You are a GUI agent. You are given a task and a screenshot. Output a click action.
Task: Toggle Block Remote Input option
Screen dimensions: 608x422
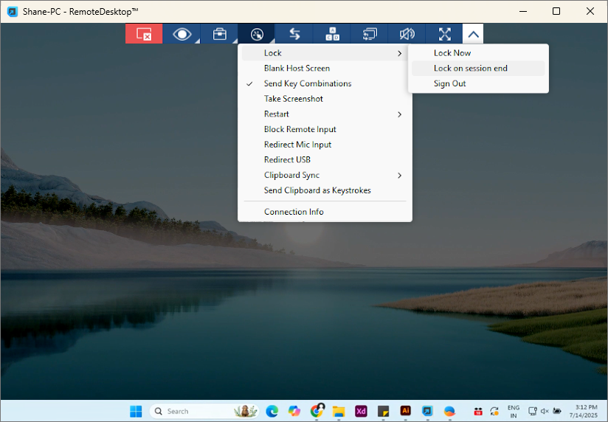pos(300,130)
